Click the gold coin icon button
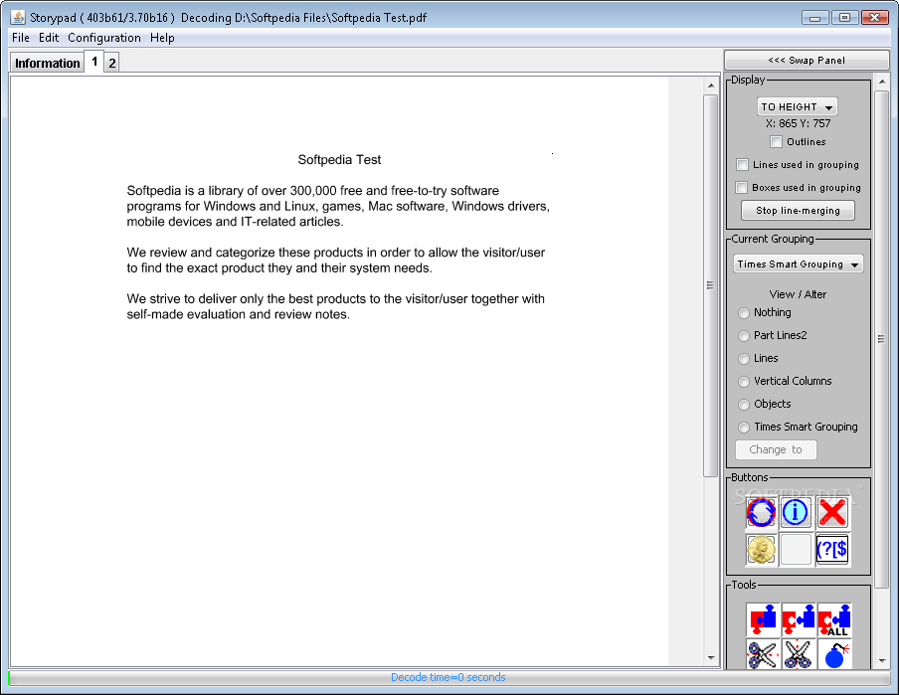 [761, 550]
